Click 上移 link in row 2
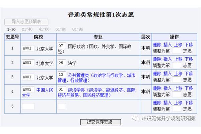 click(x=178, y=59)
